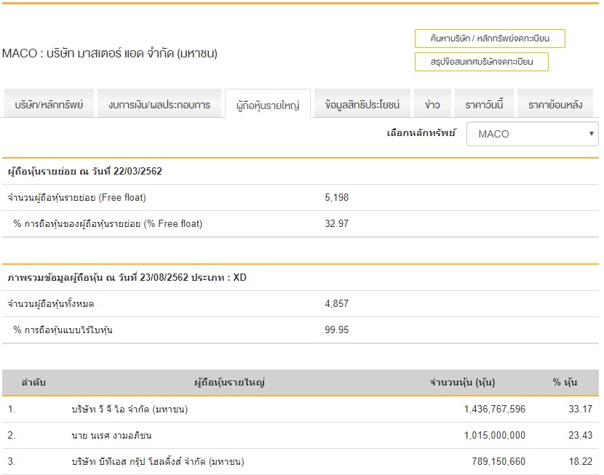This screenshot has width=604, height=475.
Task: Go to the ข้อมูลสิทธิประโยชน์ tab
Action: tap(362, 104)
